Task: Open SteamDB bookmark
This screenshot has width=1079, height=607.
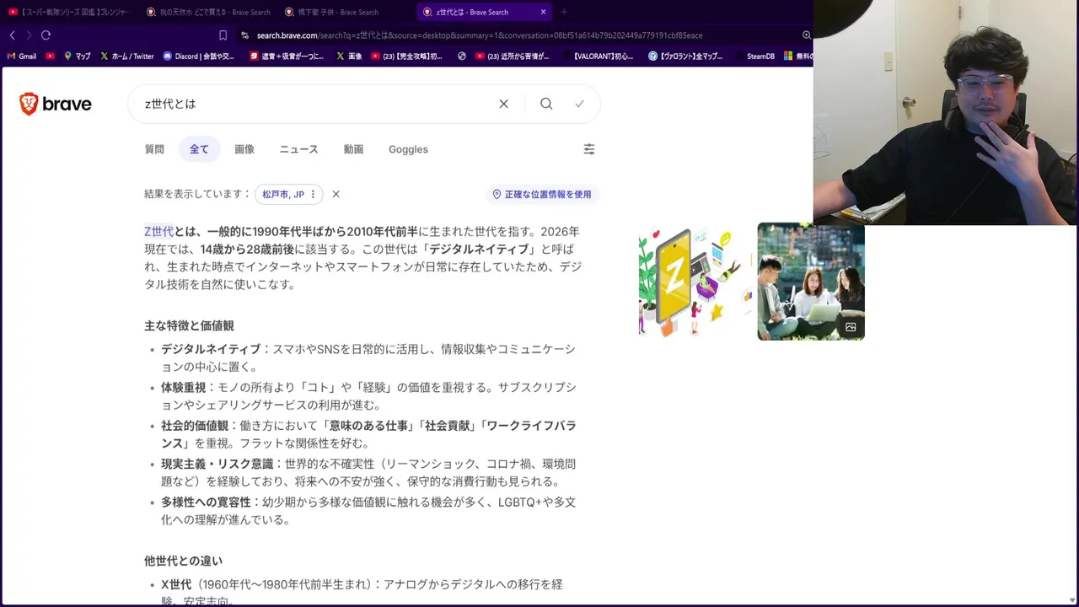Action: pos(754,56)
